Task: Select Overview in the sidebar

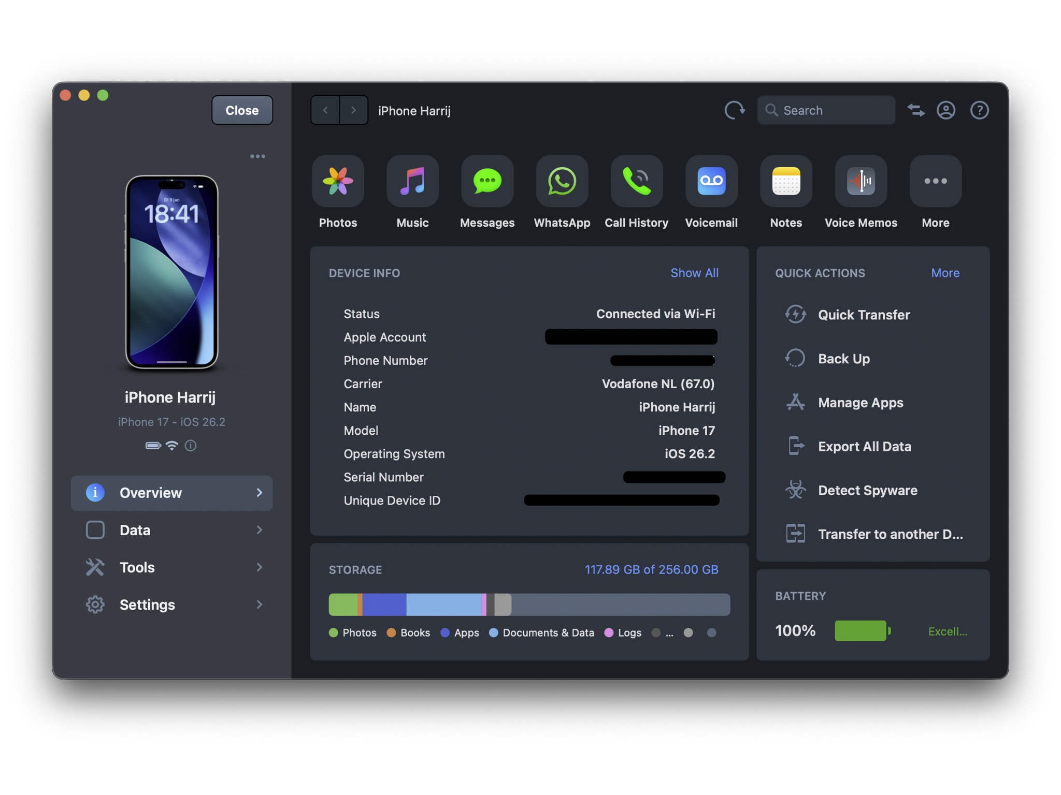Action: (171, 493)
